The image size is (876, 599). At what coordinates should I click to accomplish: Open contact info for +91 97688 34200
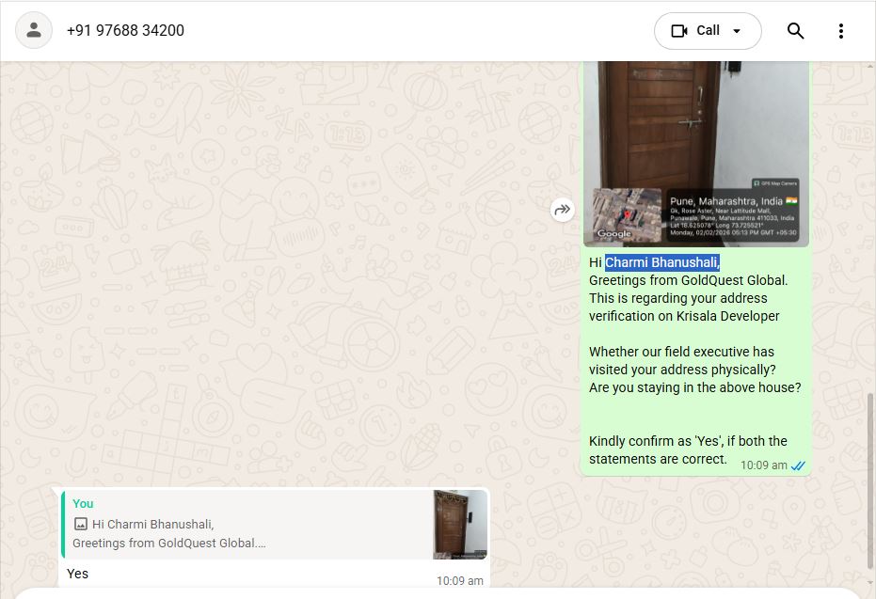point(125,30)
